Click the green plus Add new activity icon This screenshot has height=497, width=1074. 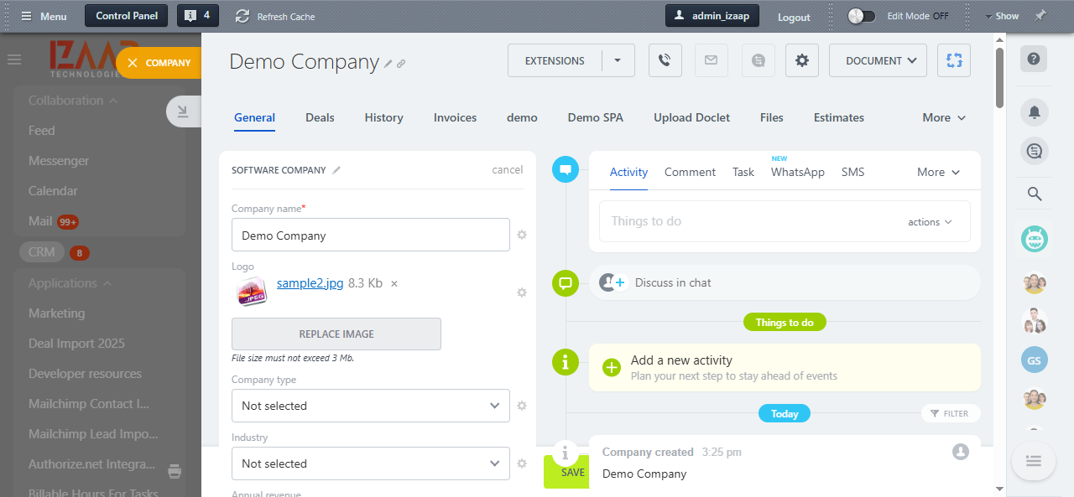coord(612,367)
